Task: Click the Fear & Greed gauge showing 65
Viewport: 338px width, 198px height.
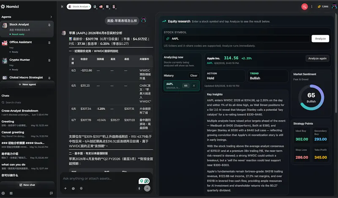Action: 311,97
